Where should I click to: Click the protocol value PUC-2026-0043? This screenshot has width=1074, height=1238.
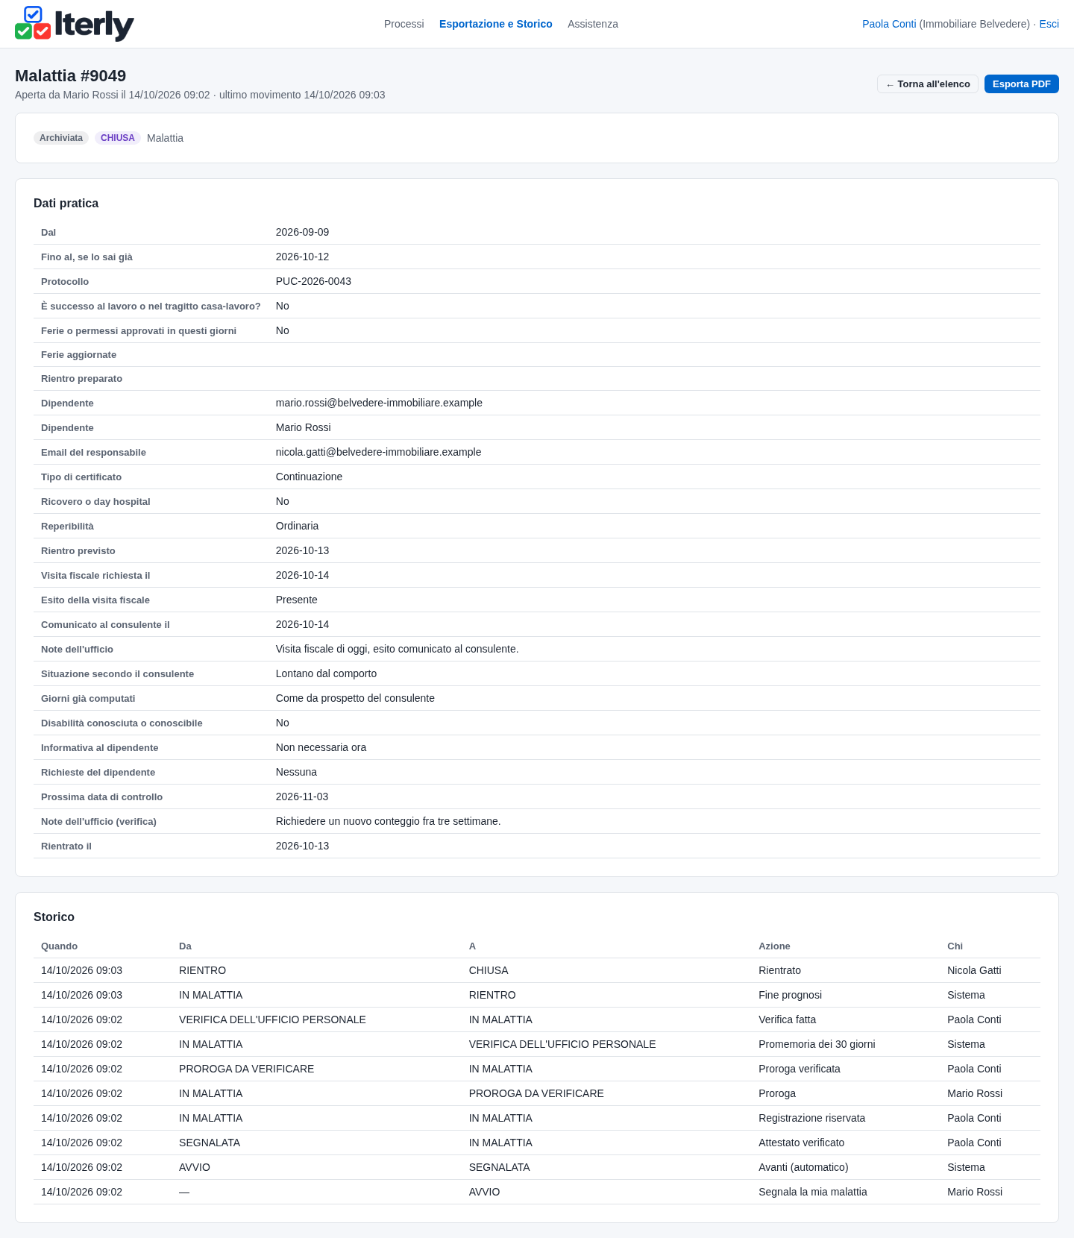click(313, 281)
